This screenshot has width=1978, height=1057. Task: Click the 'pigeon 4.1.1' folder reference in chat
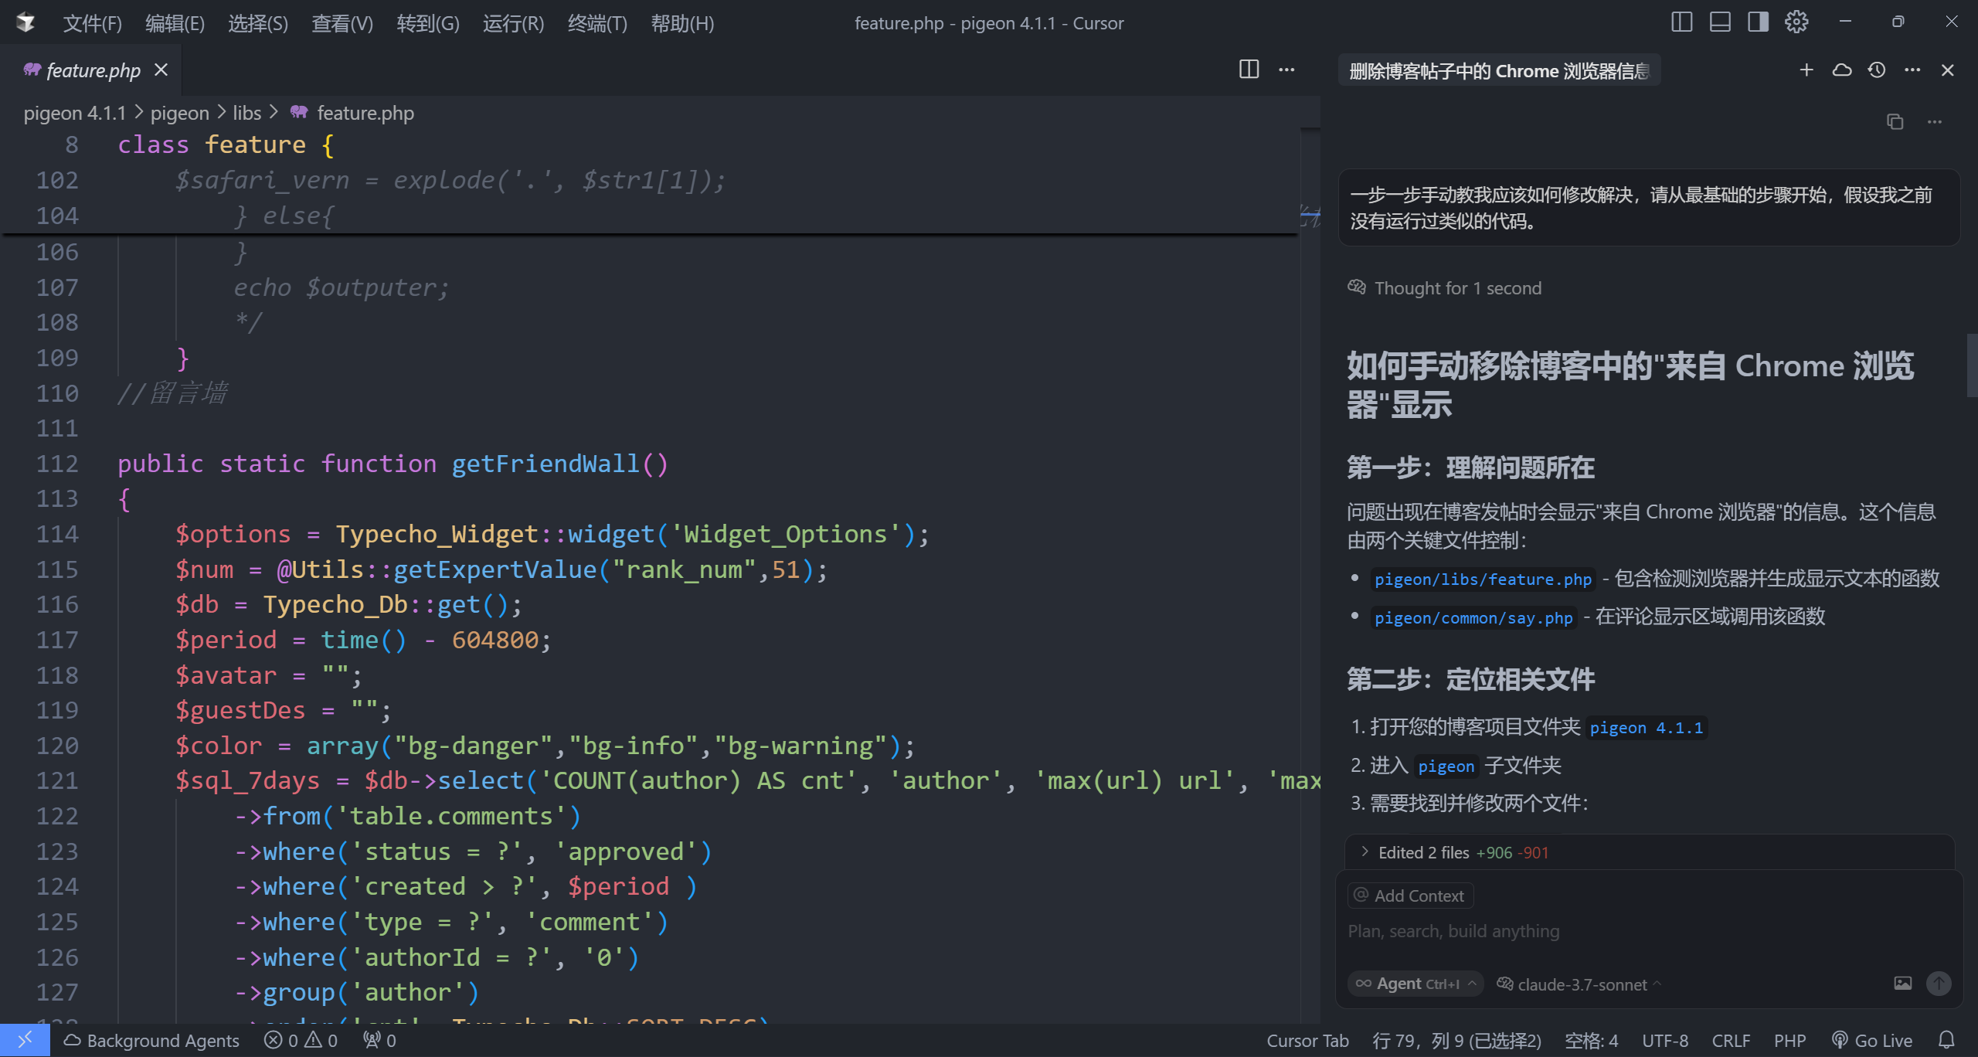1647,728
